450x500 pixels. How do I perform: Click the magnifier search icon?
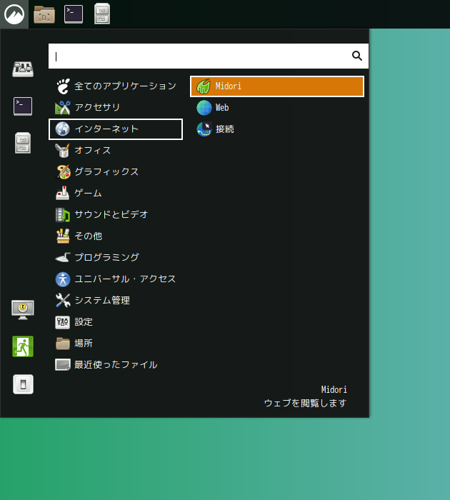coord(357,56)
